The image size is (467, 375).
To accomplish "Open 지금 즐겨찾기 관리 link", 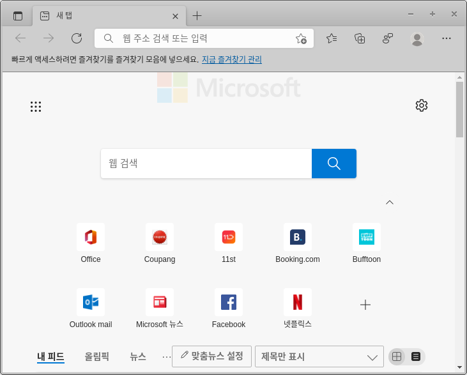I will click(x=232, y=59).
